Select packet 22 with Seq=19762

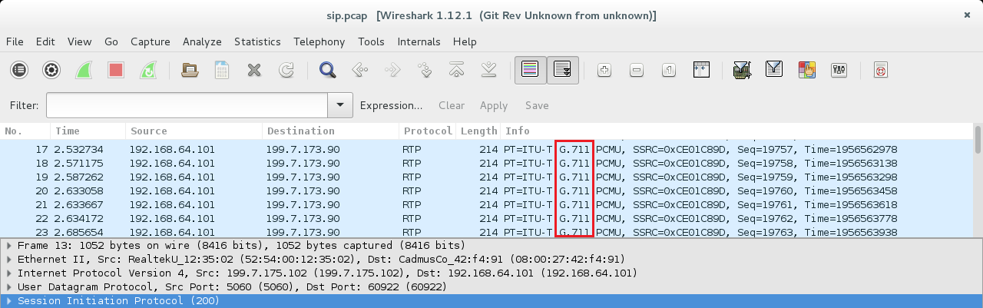point(485,218)
